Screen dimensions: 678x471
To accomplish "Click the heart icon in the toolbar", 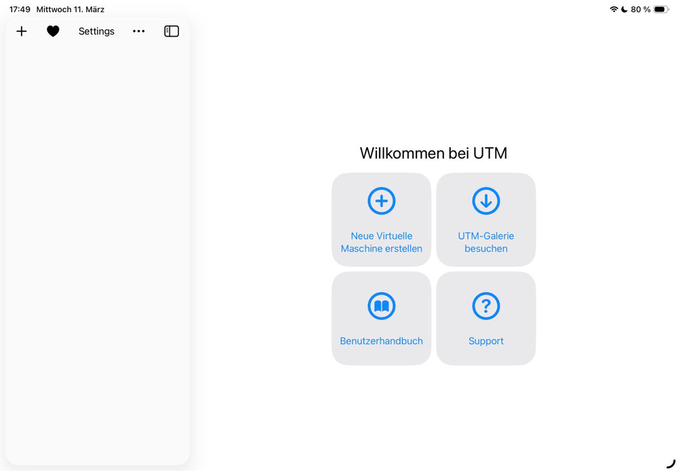I will tap(53, 31).
